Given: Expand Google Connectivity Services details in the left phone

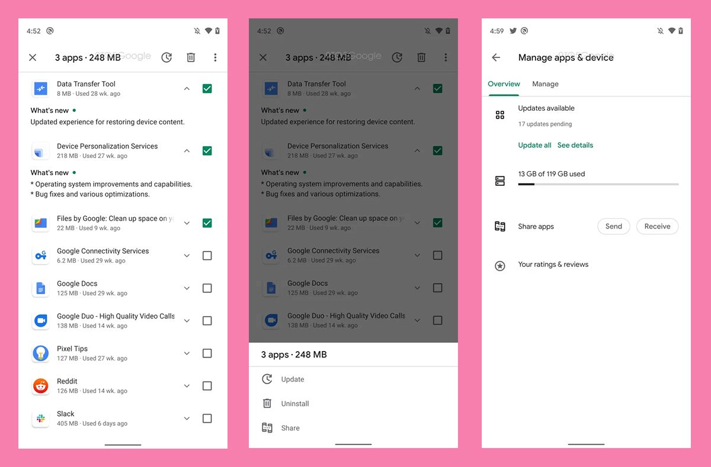Looking at the screenshot, I should point(187,256).
